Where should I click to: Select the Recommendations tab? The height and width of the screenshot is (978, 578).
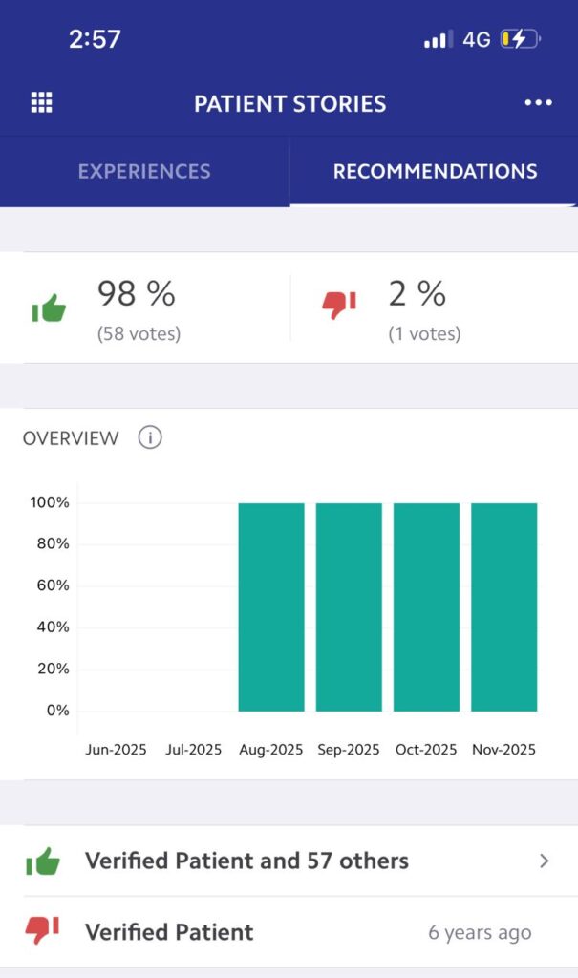tap(435, 172)
